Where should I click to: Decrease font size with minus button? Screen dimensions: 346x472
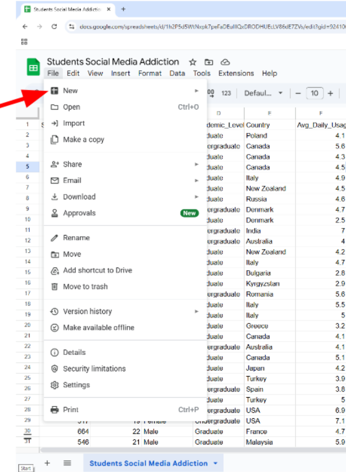(298, 93)
